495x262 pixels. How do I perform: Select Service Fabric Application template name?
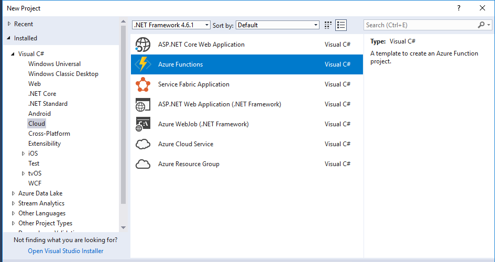193,84
